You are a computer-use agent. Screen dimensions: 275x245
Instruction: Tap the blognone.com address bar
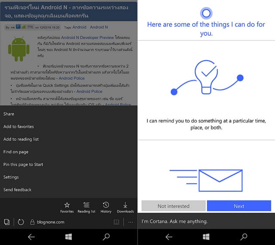coord(51,222)
